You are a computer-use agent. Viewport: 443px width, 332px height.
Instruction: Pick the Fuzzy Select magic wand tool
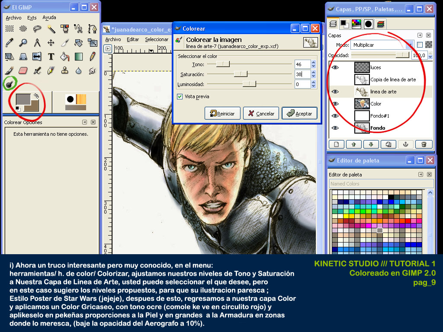click(x=51, y=29)
